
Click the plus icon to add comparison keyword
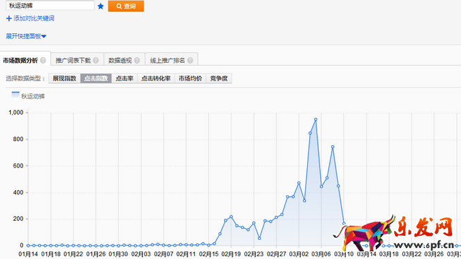click(9, 18)
